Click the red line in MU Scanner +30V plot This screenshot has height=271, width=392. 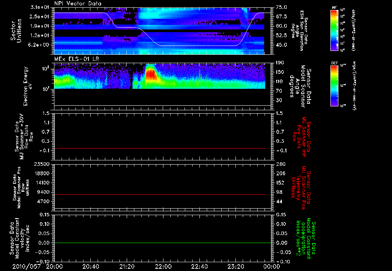(x=160, y=149)
